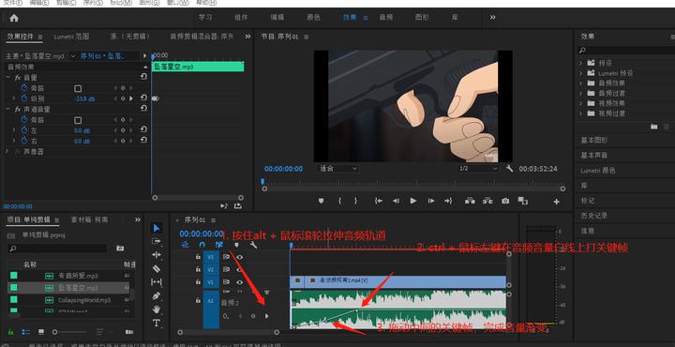Expand the 音频效果 folder

pyautogui.click(x=580, y=83)
